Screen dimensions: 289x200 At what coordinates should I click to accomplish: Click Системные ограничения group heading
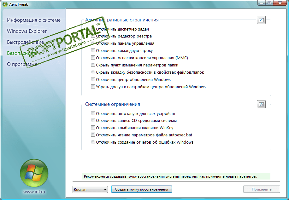[x=113, y=104]
